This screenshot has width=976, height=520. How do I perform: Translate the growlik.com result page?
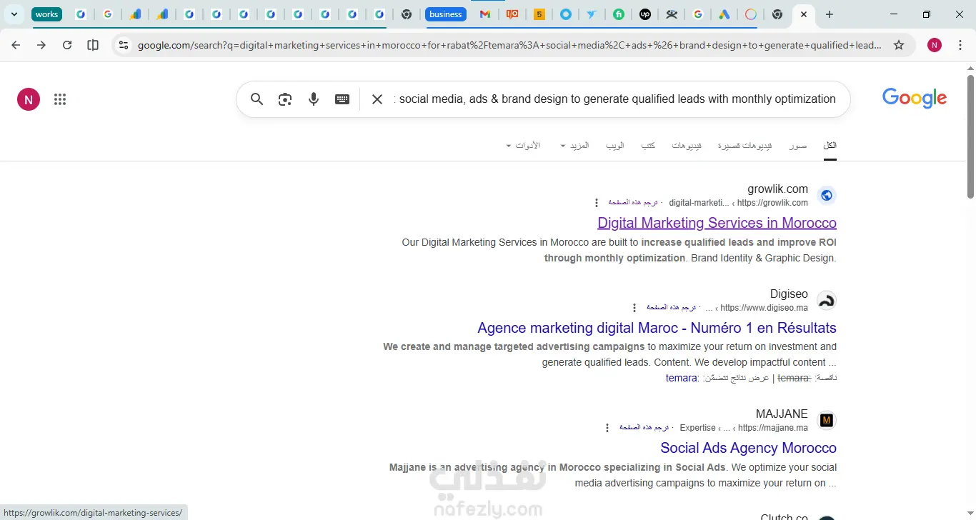(633, 203)
